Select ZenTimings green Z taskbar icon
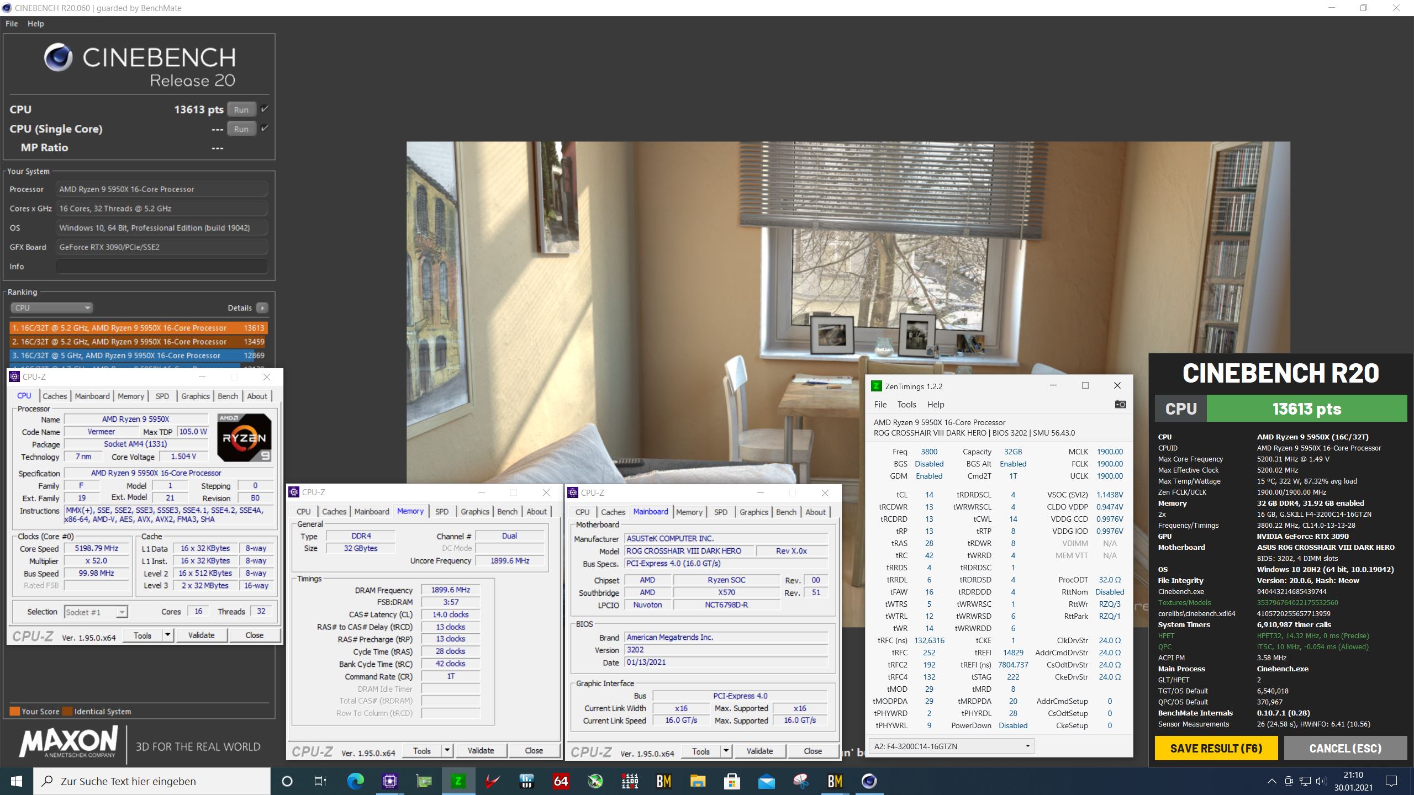The height and width of the screenshot is (795, 1414). click(458, 781)
